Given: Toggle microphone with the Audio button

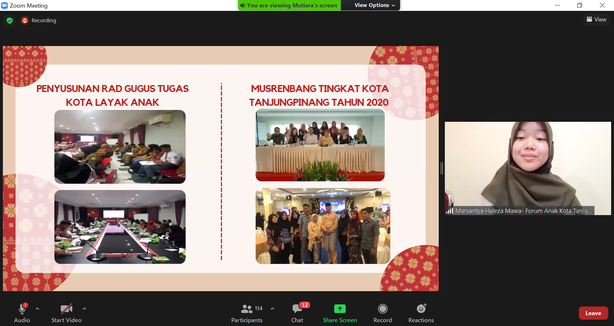Looking at the screenshot, I should coord(22,313).
